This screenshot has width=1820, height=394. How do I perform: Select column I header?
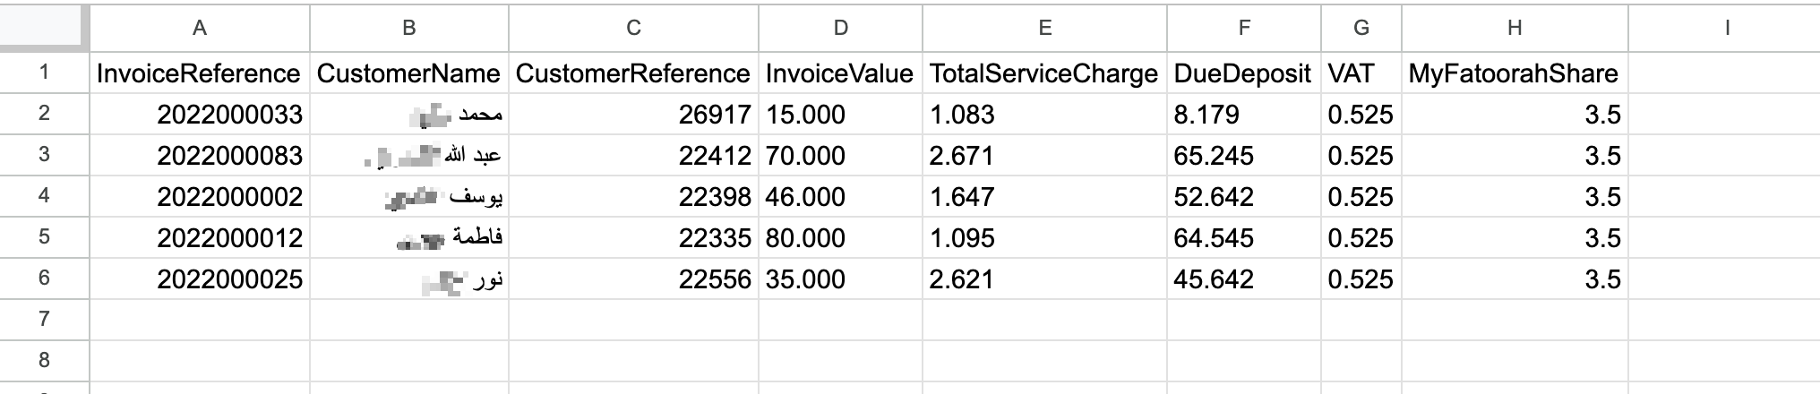click(1724, 28)
